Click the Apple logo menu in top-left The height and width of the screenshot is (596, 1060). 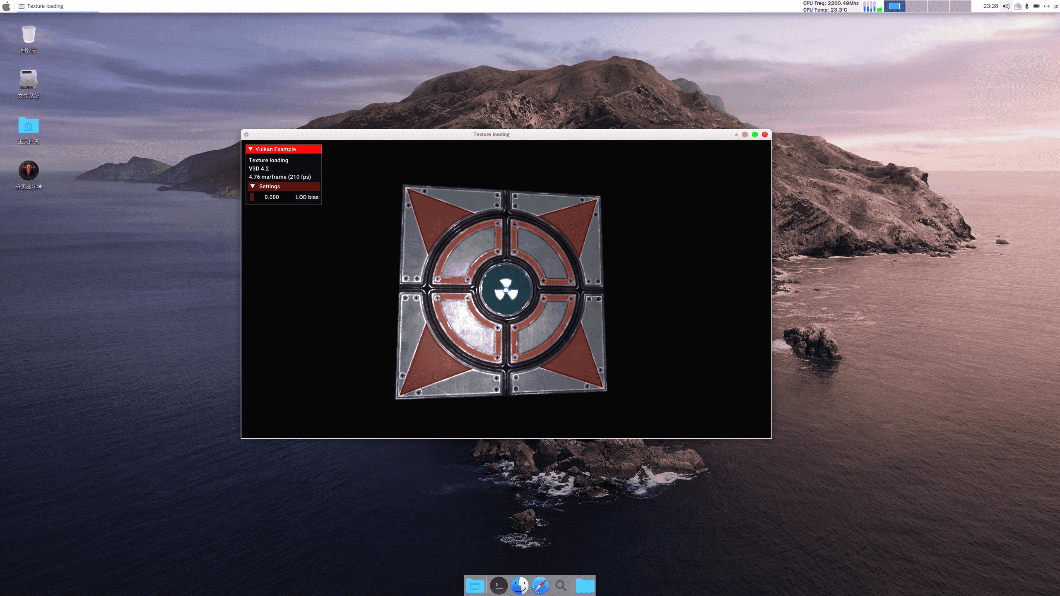coord(6,6)
